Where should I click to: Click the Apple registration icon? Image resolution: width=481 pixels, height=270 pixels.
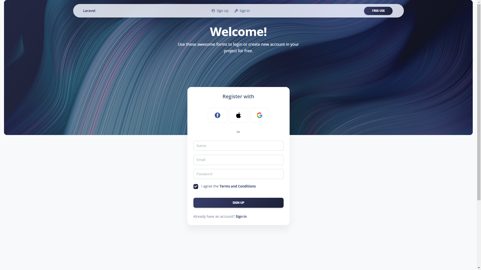coord(238,115)
